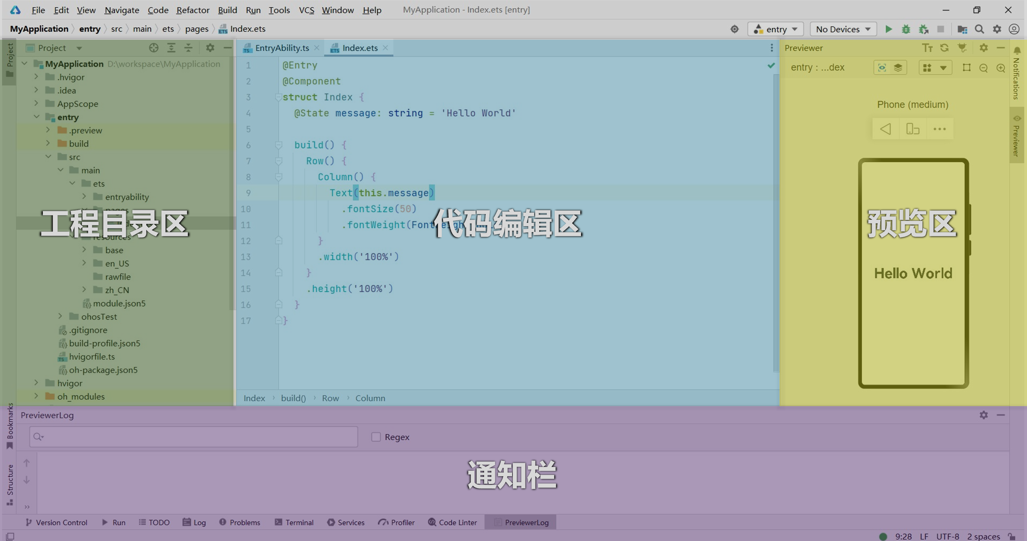Open the Refactor menu
Screen dimensions: 1027x541
[193, 10]
